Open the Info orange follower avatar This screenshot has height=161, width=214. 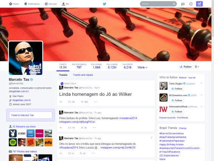[48, 142]
